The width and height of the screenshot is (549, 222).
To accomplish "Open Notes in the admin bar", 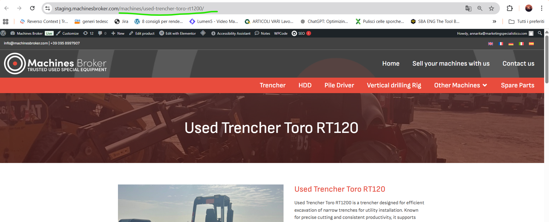I will [262, 33].
